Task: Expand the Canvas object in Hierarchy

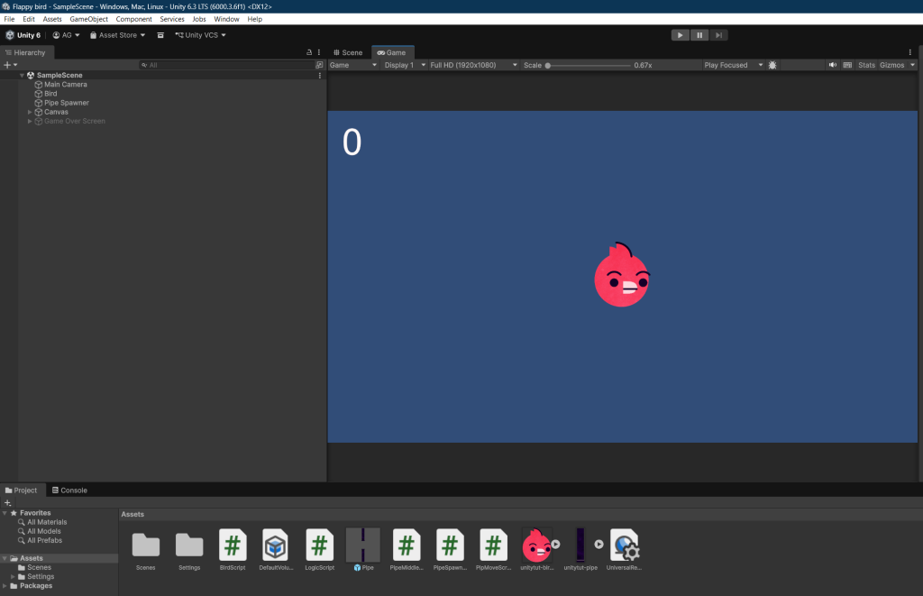Action: (30, 112)
